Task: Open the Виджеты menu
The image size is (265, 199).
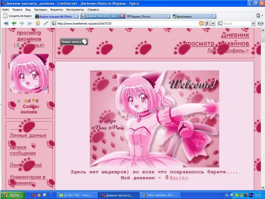Action: coord(57,9)
